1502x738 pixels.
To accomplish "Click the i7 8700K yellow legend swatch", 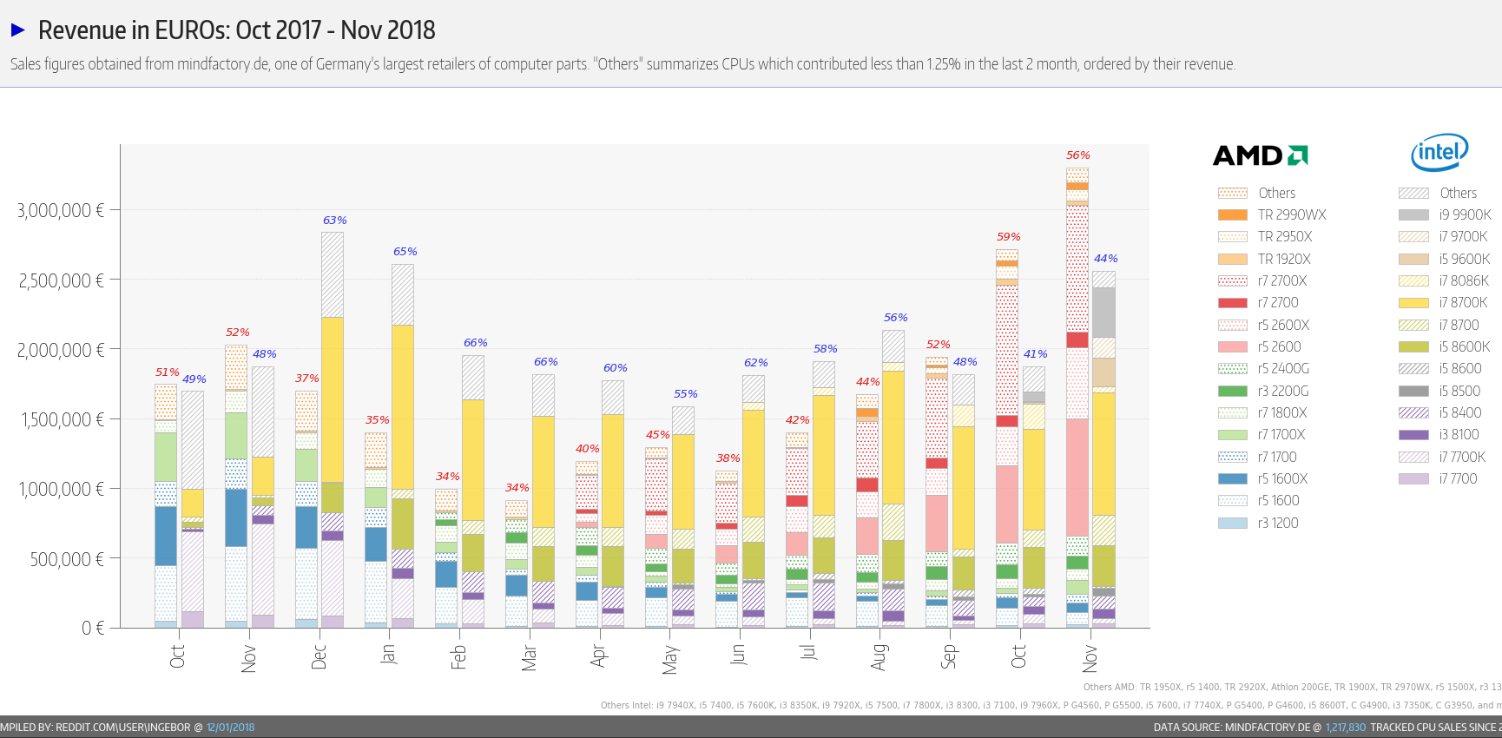I will tap(1413, 303).
